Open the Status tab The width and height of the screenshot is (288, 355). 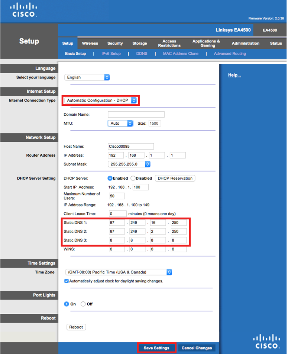[276, 43]
